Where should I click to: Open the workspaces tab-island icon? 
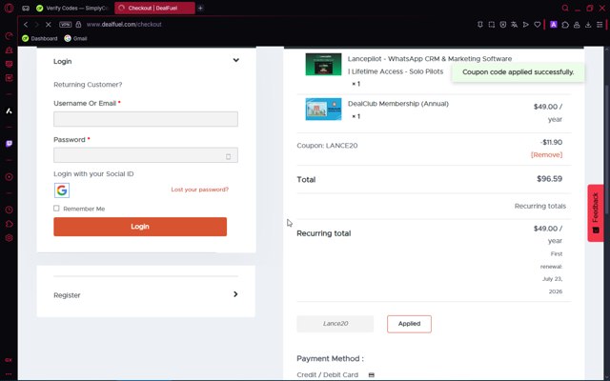click(x=26, y=9)
